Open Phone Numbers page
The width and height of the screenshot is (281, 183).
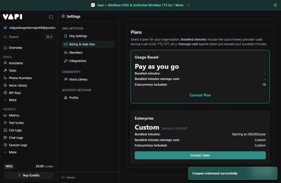pyautogui.click(x=20, y=78)
